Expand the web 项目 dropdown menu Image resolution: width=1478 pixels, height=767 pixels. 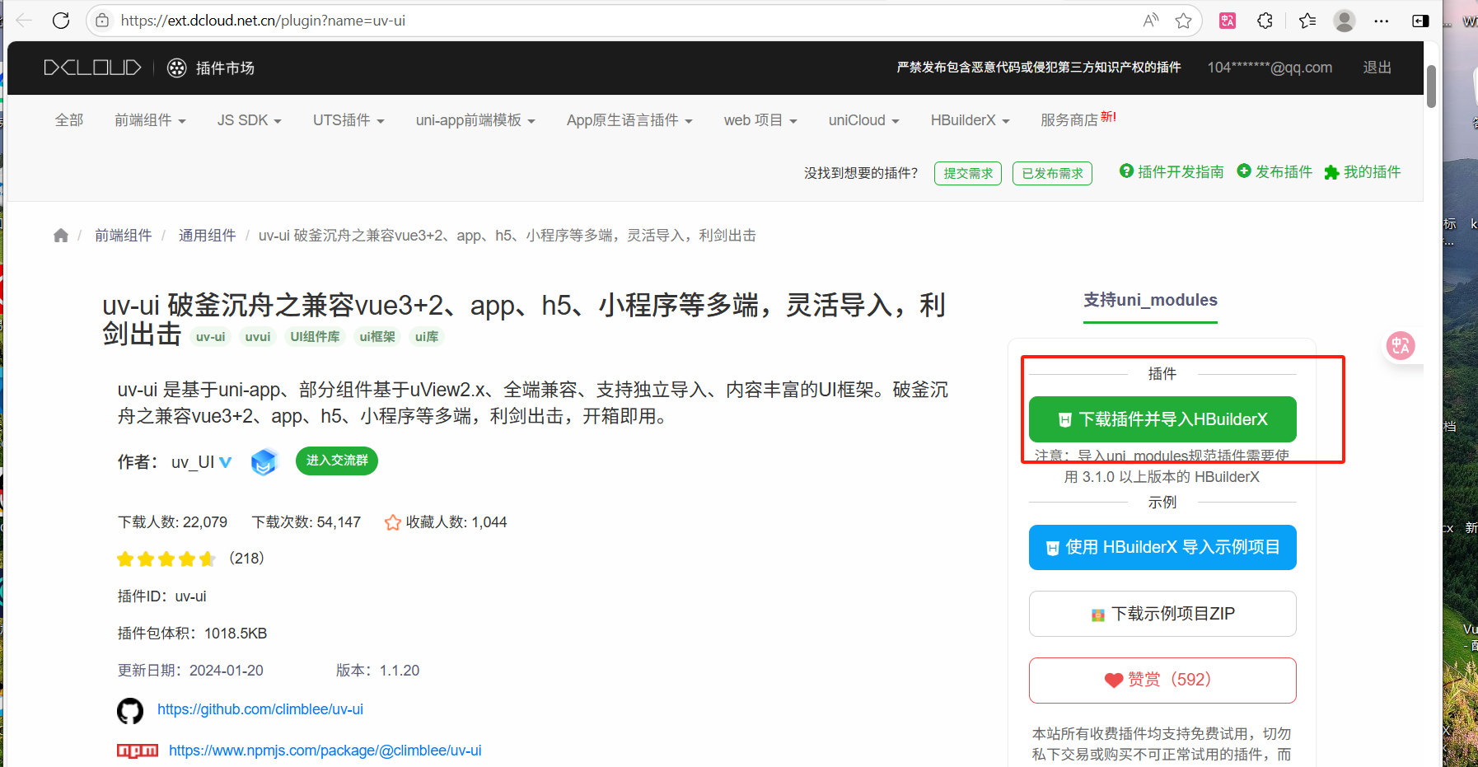(x=760, y=120)
